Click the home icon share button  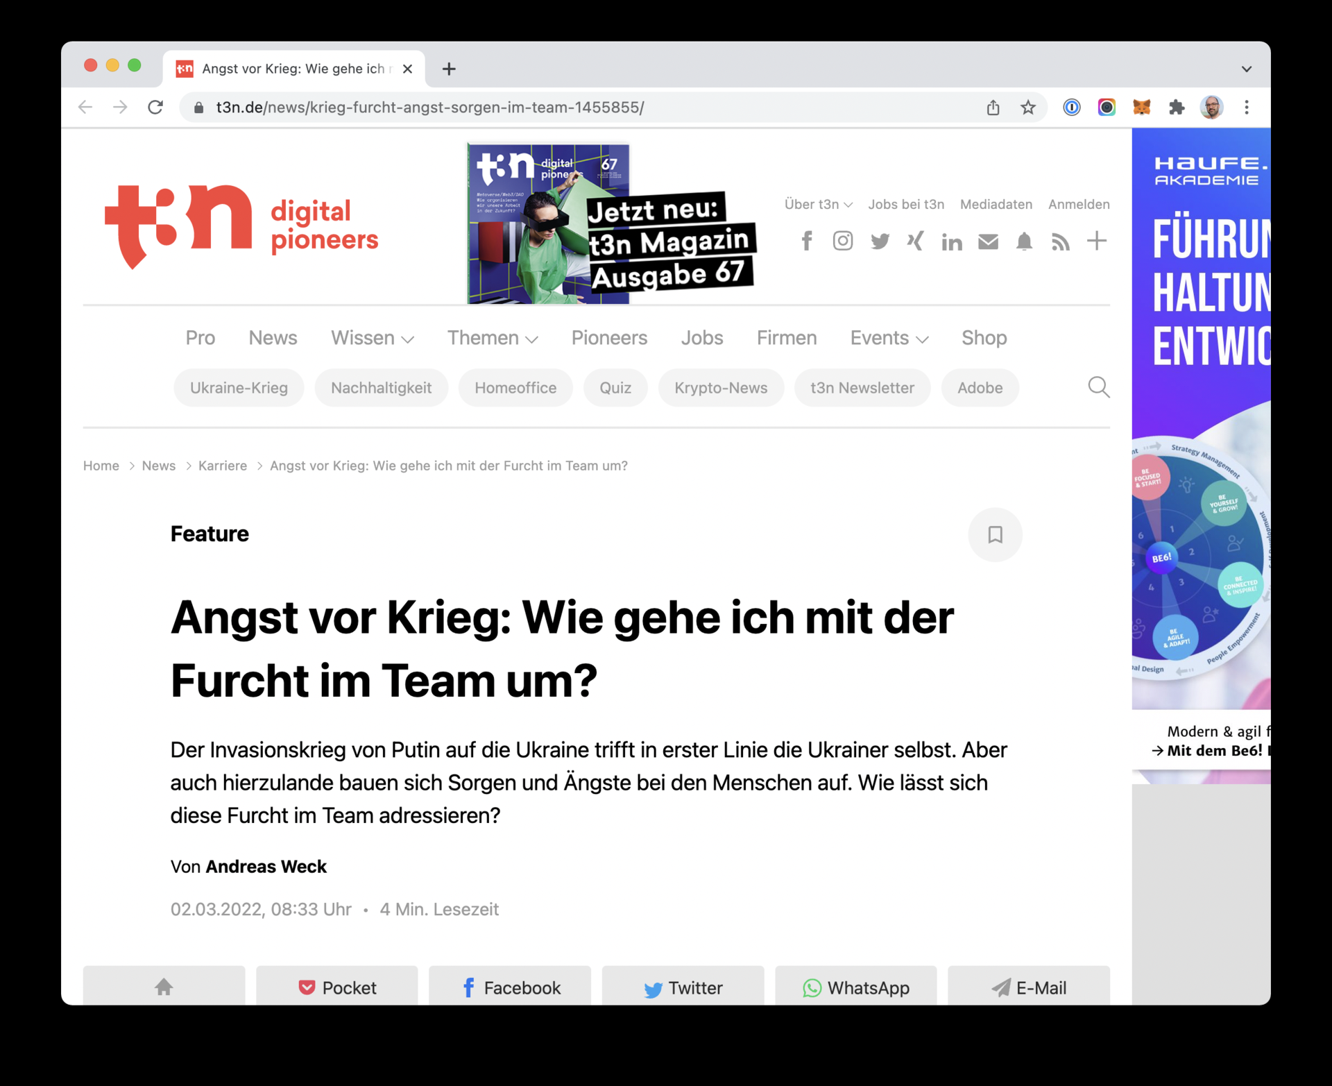[x=164, y=987]
